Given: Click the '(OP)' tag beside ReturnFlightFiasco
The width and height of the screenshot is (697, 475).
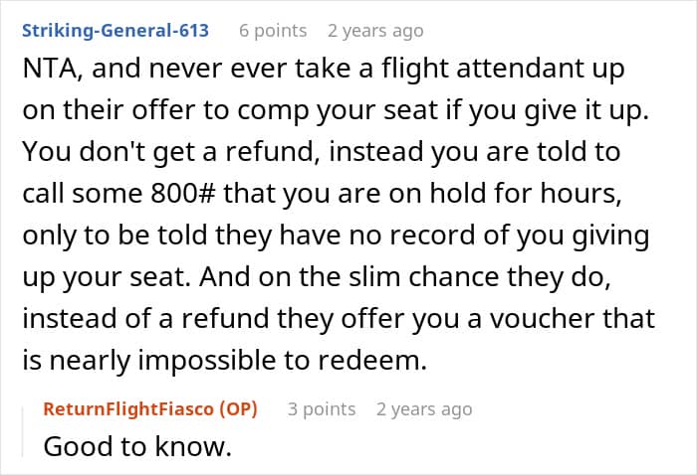Looking at the screenshot, I should tap(238, 408).
